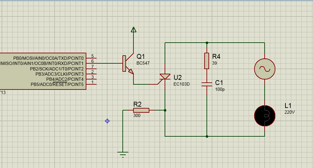Select the power terminal arrow above Q1
This screenshot has width=313, height=168.
point(133,30)
